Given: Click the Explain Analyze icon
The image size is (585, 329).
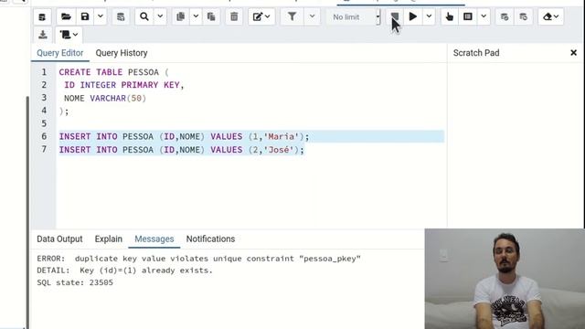Looking at the screenshot, I should (x=468, y=16).
